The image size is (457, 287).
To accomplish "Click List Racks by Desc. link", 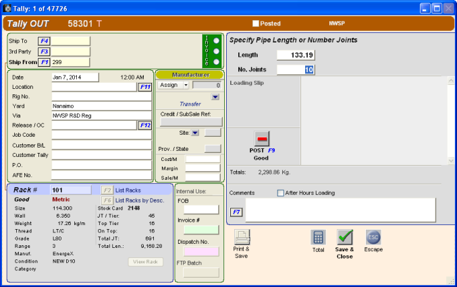I will (x=138, y=200).
